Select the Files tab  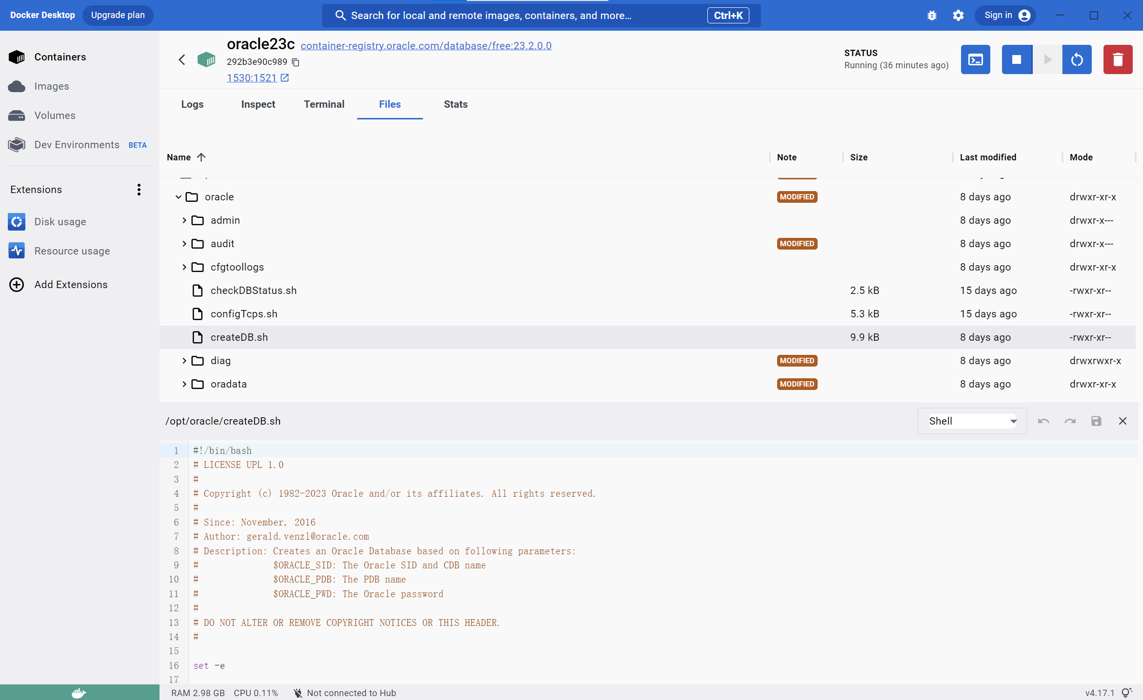tap(390, 104)
